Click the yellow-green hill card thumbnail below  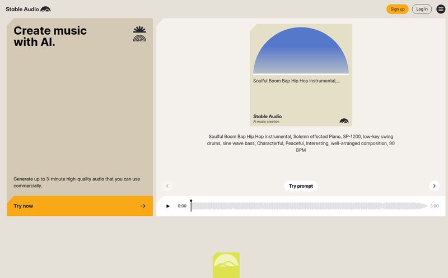[x=226, y=265]
